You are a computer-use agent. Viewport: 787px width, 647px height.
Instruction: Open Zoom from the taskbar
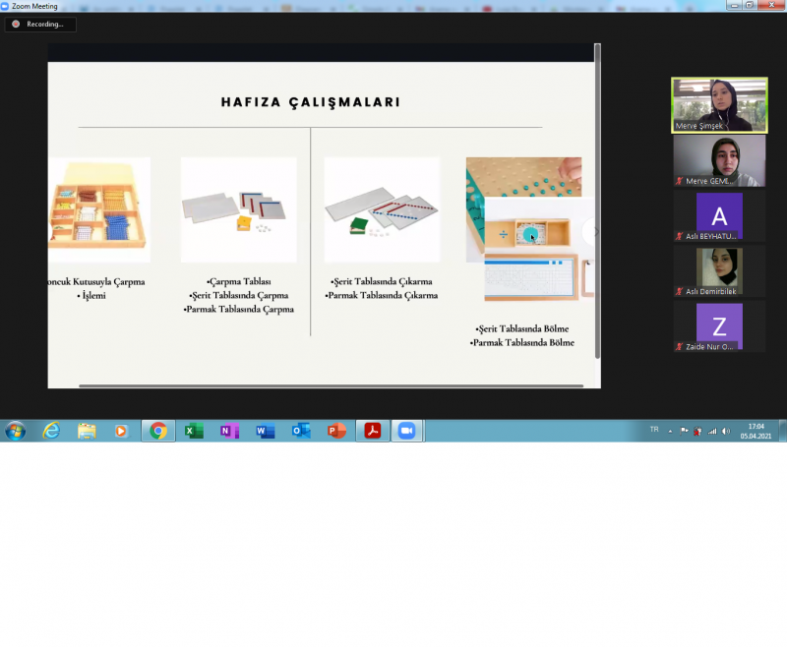click(406, 431)
